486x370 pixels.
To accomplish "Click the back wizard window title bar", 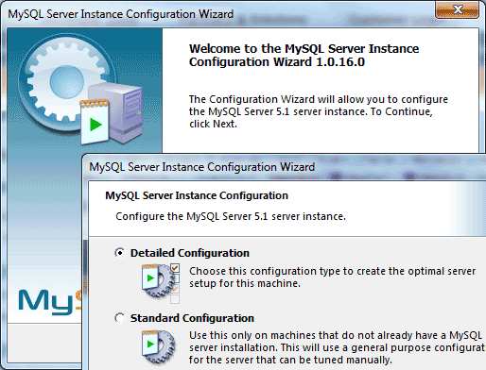I will pyautogui.click(x=217, y=14).
